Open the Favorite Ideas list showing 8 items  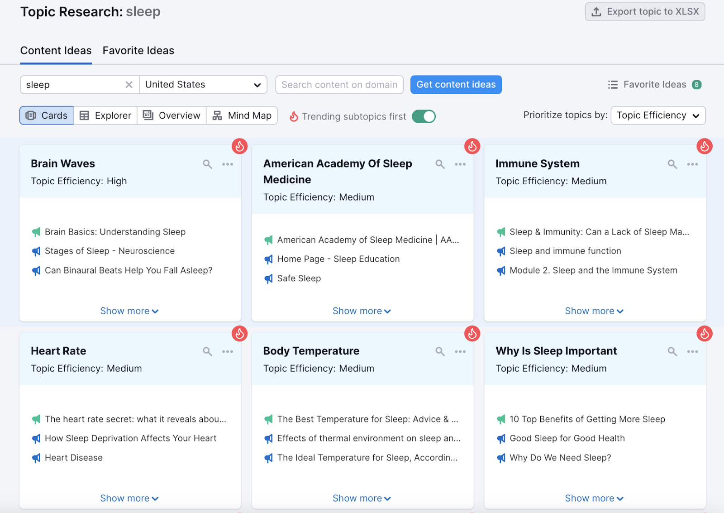coord(654,84)
